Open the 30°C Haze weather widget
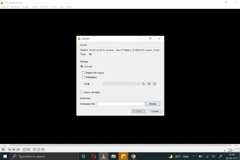The width and height of the screenshot is (240, 160). tap(178, 156)
